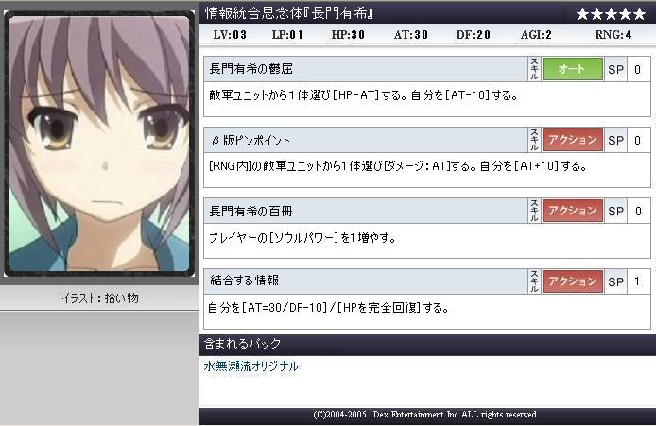Click the スキル icon on 結合する情報 row
The image size is (656, 426).
534,281
